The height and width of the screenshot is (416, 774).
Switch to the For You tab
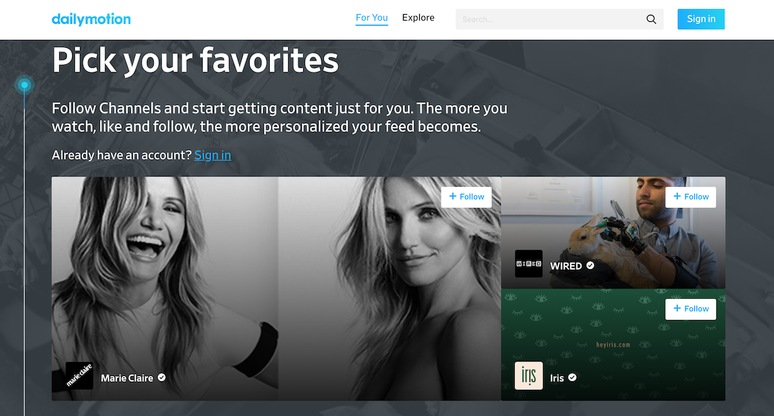point(372,18)
